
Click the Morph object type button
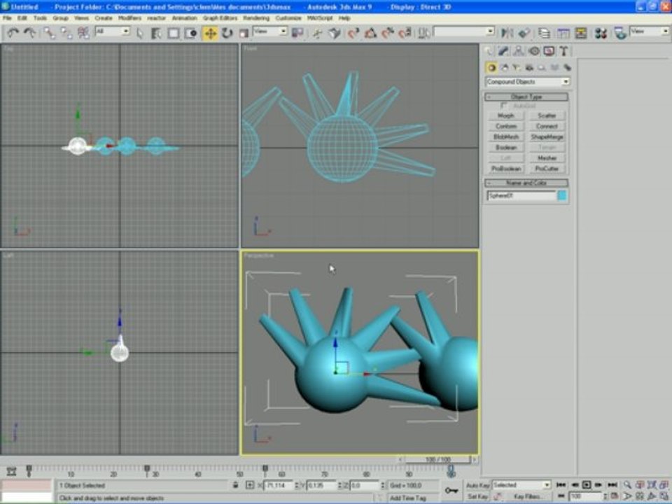pos(505,115)
